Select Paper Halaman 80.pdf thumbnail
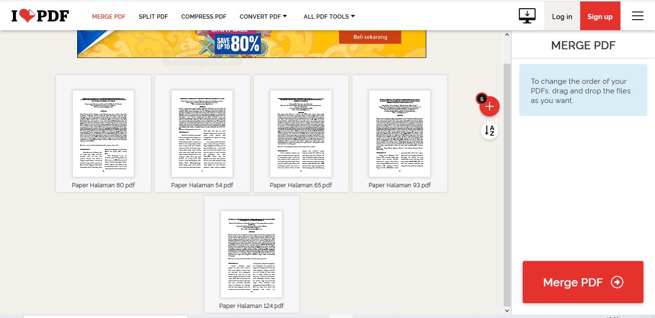The image size is (655, 318). (x=104, y=133)
